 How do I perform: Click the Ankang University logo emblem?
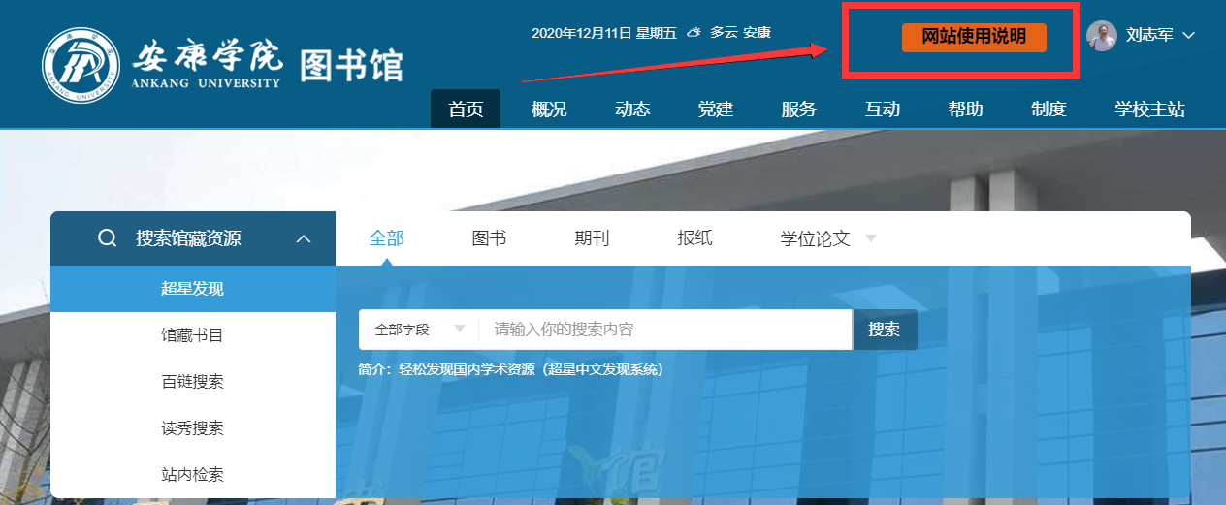tap(81, 67)
